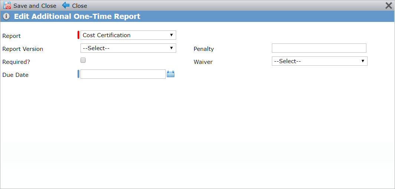Click the Edit Additional One-Time Report title
The width and height of the screenshot is (395, 189).
(x=77, y=16)
